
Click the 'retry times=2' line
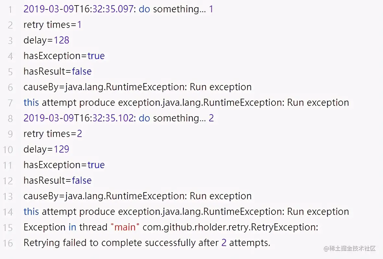[x=53, y=134]
